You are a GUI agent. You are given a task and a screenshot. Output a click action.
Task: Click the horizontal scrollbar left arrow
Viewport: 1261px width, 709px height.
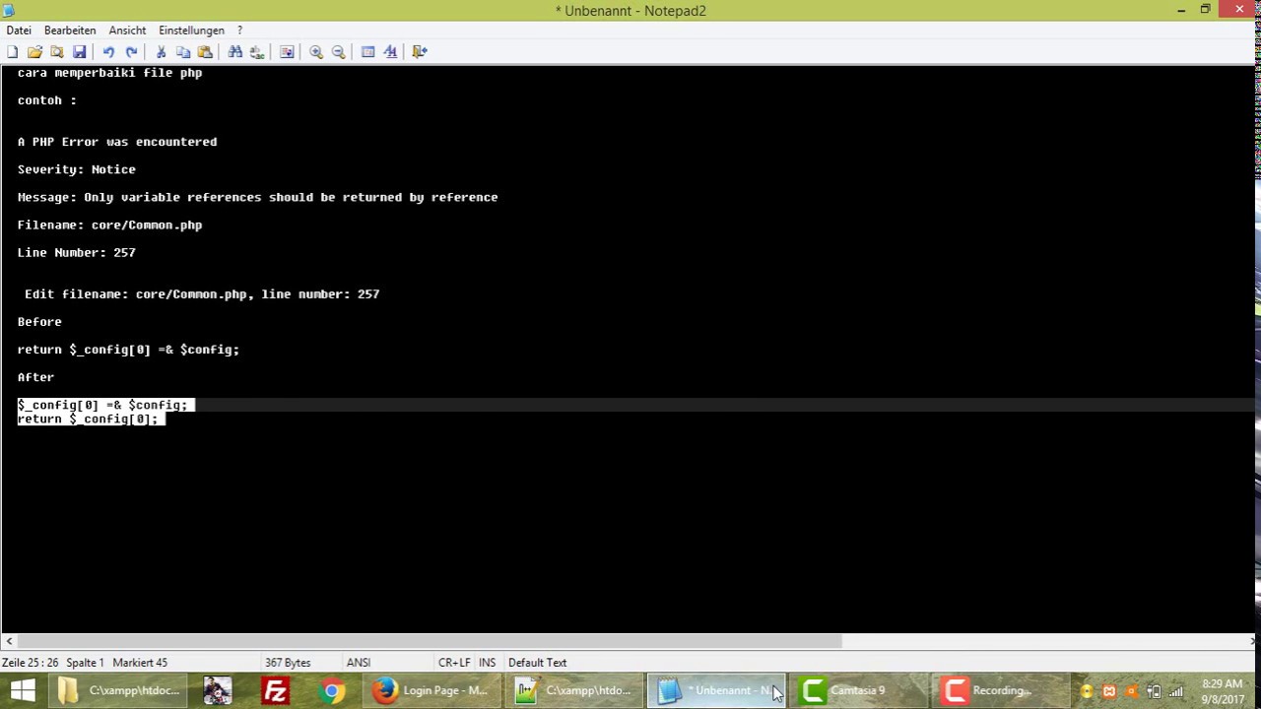[x=9, y=641]
